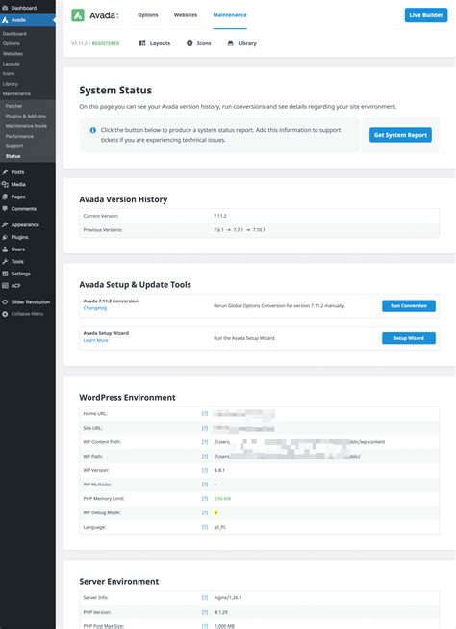Click current version value 7.11.2

(220, 216)
